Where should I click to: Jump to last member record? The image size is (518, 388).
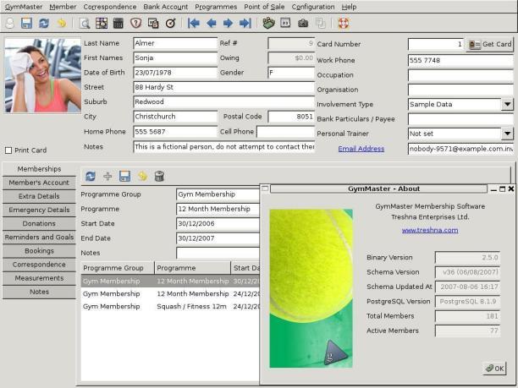(x=245, y=23)
